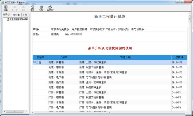Collapse the 文件 row expander icon
The height and width of the screenshot is (116, 193).
(x=34, y=62)
